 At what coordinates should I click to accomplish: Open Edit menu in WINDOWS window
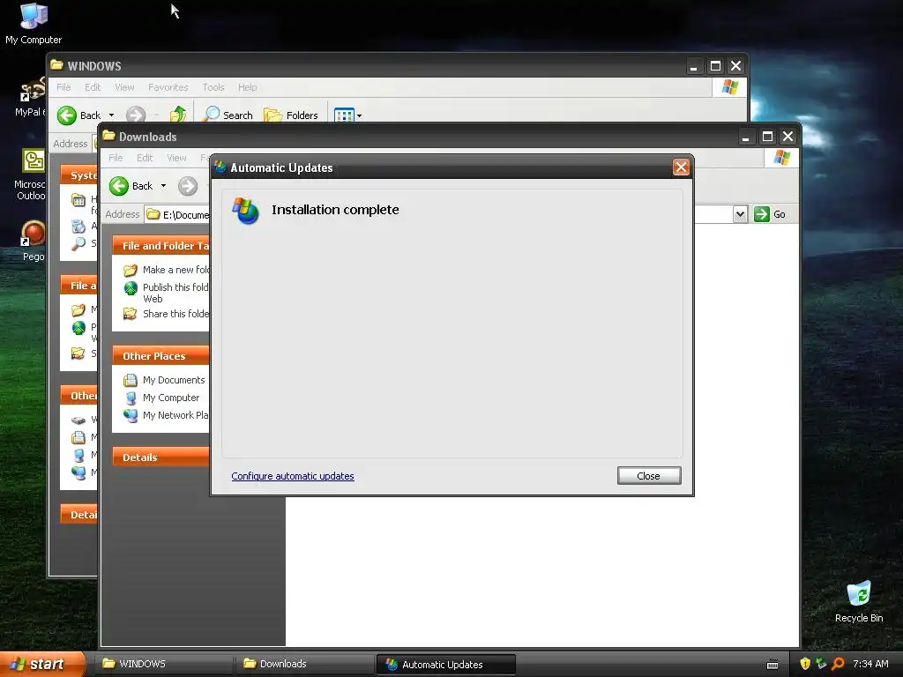[x=92, y=87]
